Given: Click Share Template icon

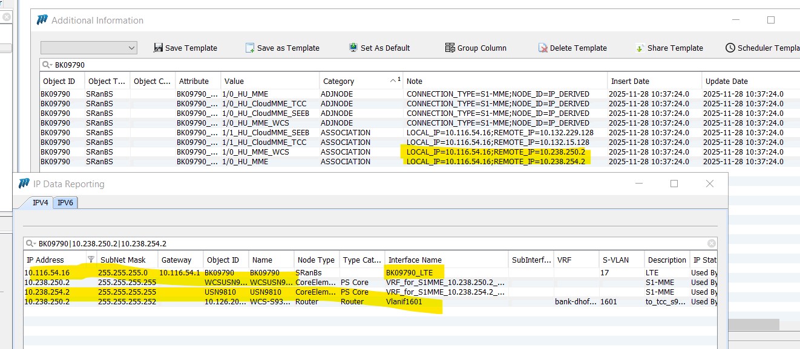Looking at the screenshot, I should tap(640, 48).
